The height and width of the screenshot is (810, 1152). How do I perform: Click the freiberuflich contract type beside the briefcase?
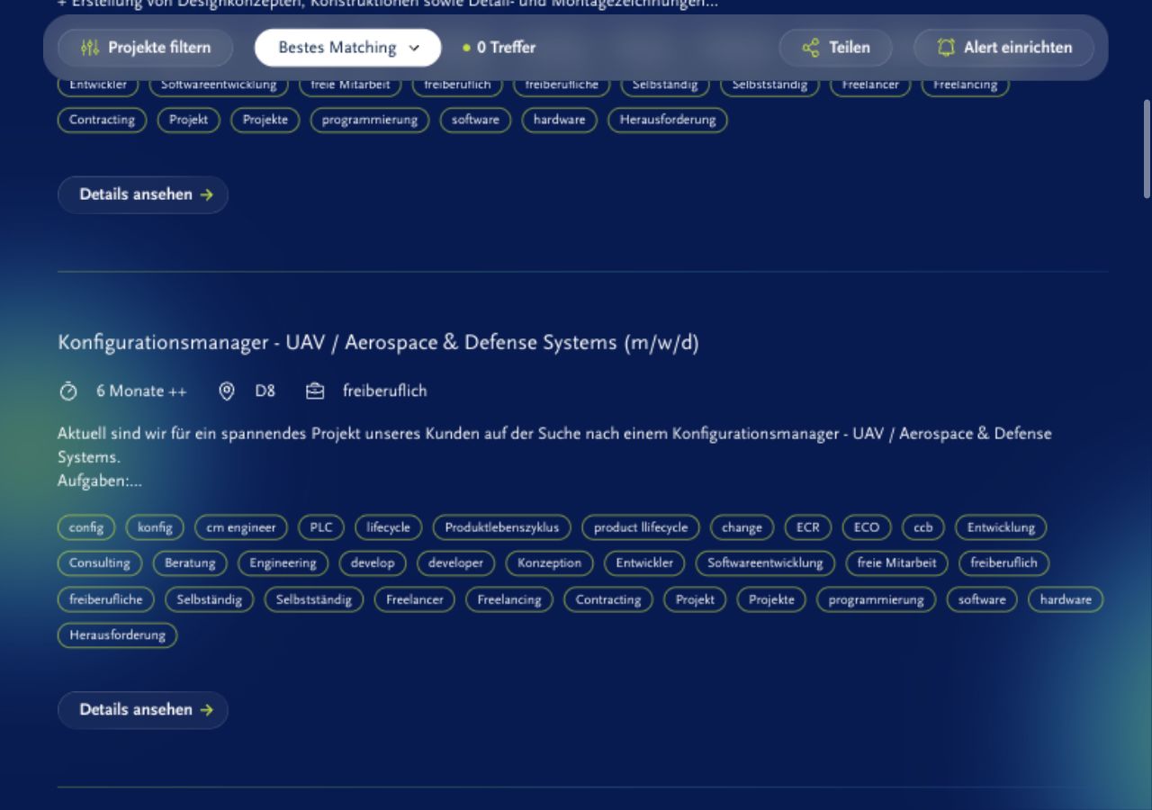coord(385,391)
